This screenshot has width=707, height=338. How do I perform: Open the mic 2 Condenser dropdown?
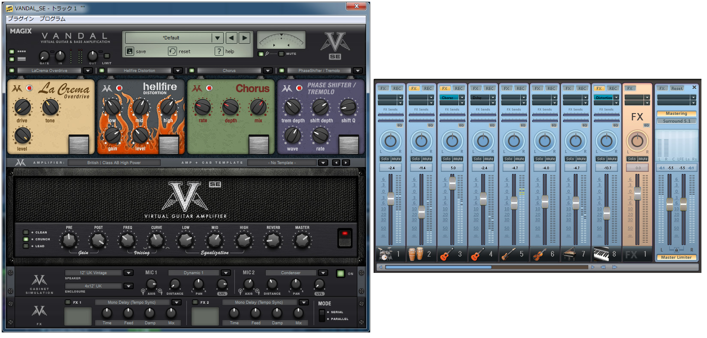click(x=323, y=273)
